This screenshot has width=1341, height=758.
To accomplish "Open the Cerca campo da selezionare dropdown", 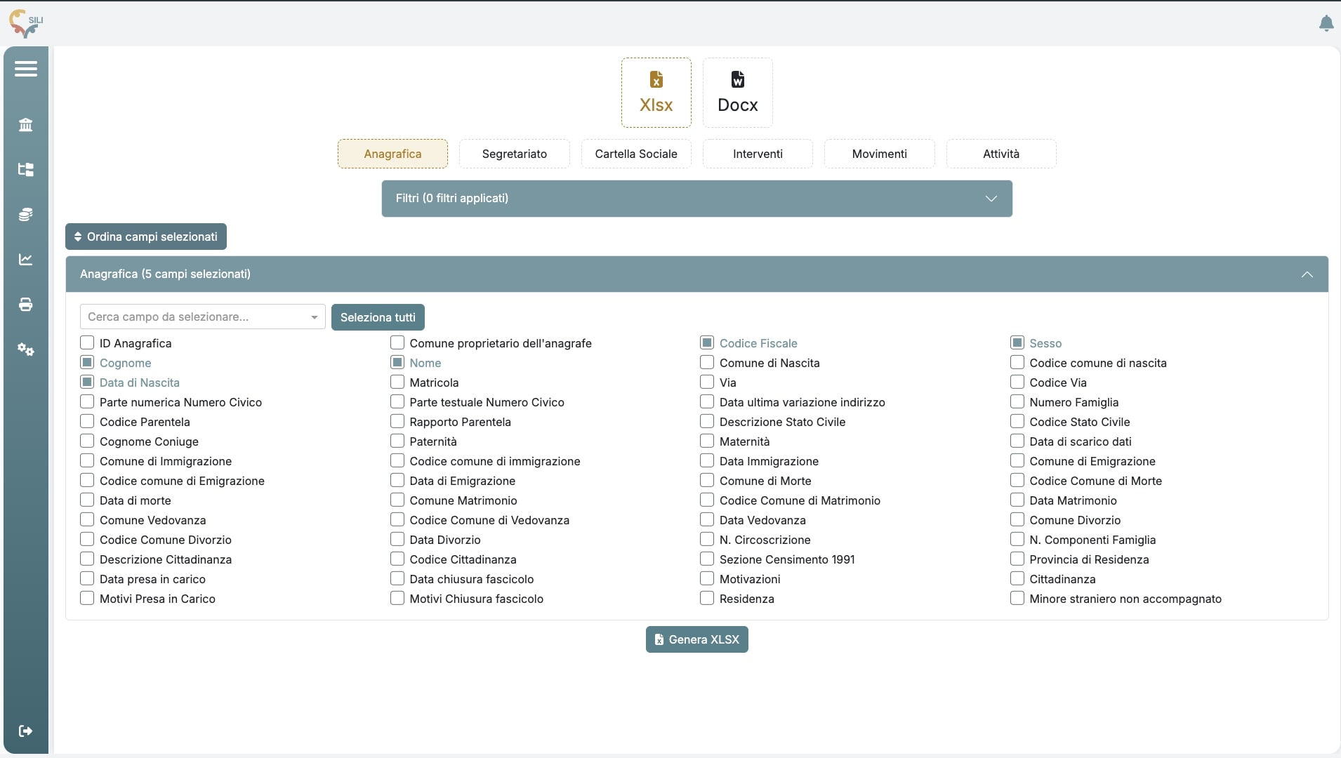I will point(202,317).
